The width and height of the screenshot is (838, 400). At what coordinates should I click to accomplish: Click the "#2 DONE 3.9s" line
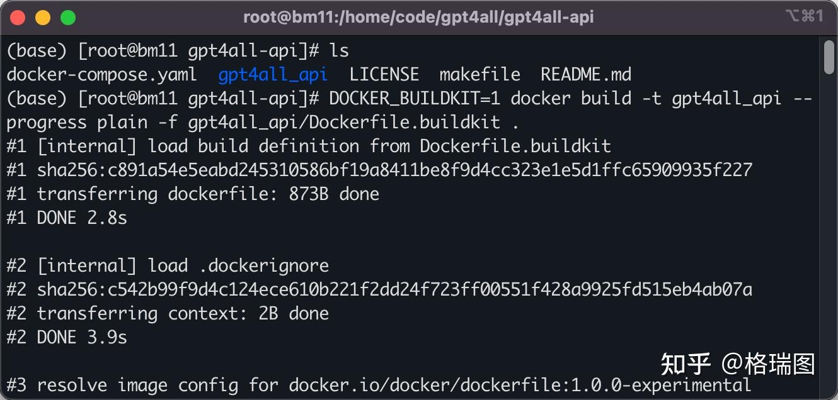67,337
